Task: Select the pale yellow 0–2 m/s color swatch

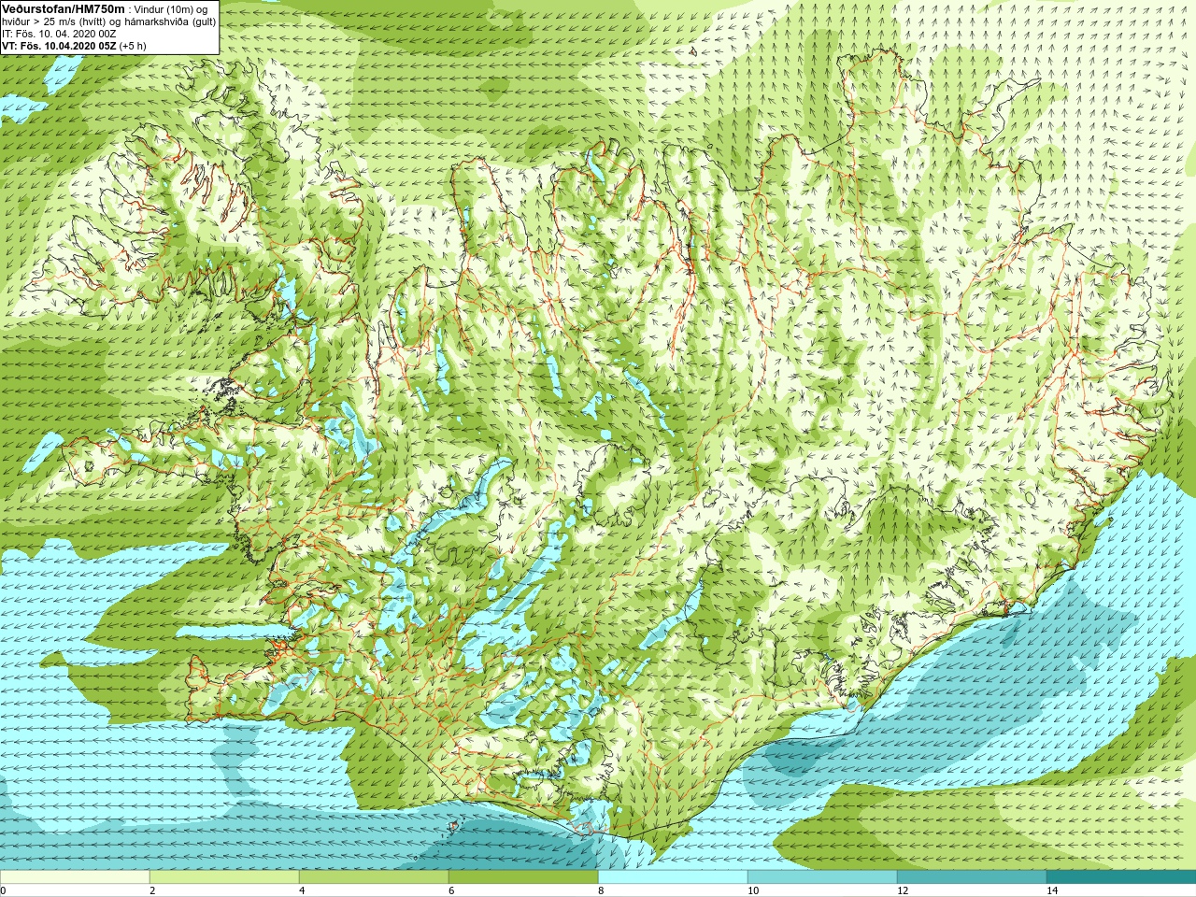Action: click(x=75, y=877)
